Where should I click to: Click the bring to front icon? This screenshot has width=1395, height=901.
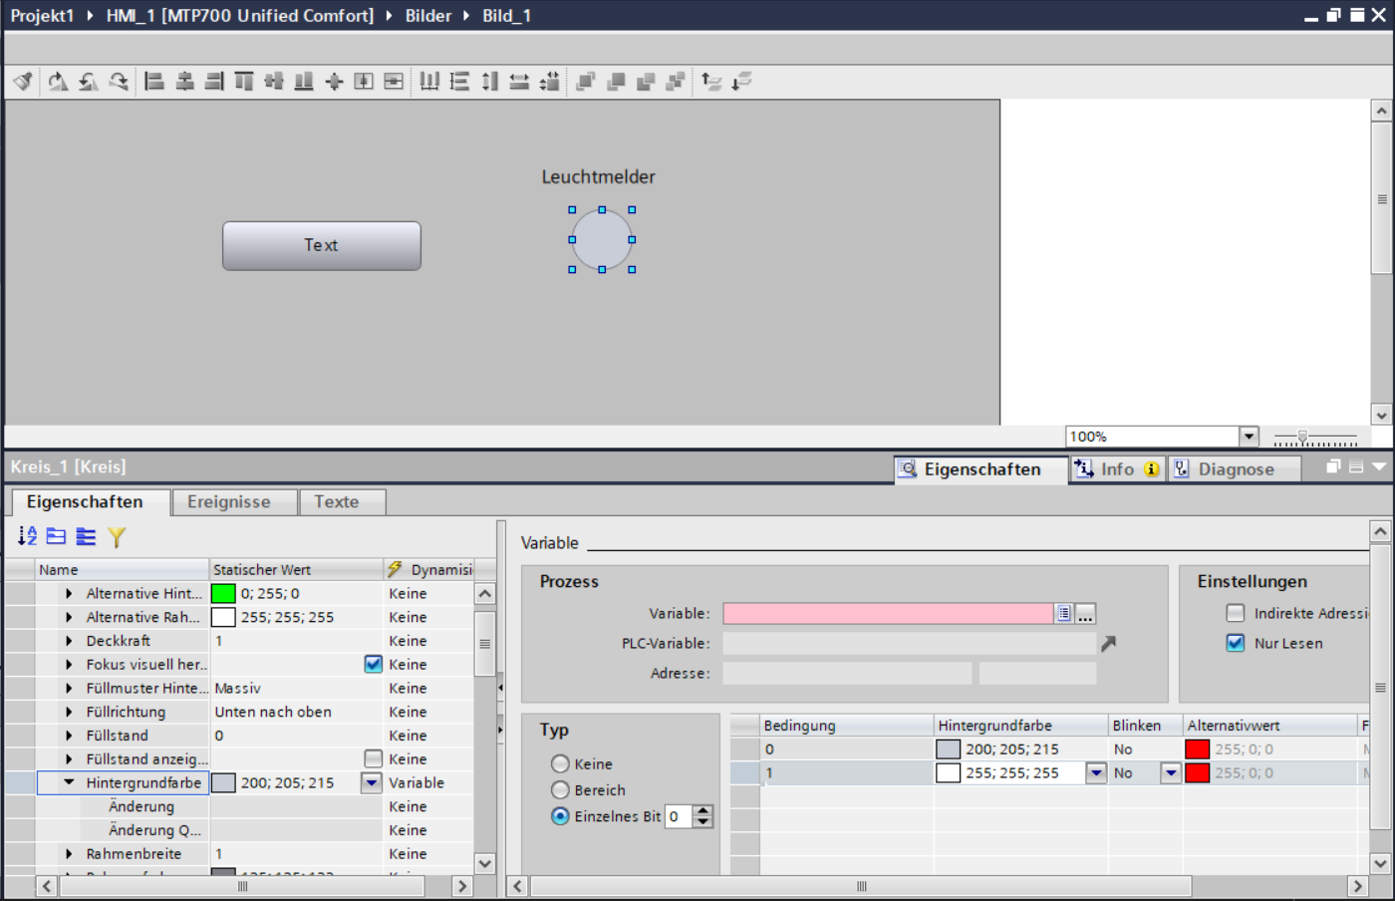(586, 82)
